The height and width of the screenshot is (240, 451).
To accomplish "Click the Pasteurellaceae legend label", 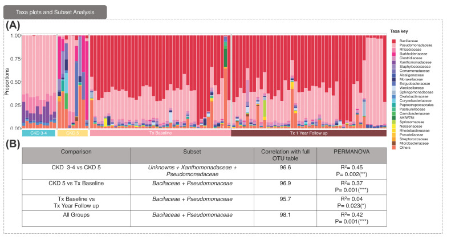I will coord(412,109).
